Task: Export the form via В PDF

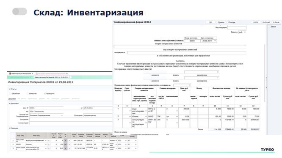Action: [x=256, y=22]
